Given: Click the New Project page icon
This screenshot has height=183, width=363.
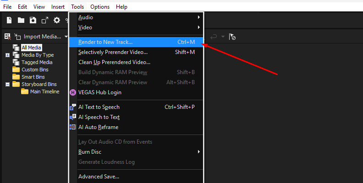Looking at the screenshot, I should coord(9,20).
